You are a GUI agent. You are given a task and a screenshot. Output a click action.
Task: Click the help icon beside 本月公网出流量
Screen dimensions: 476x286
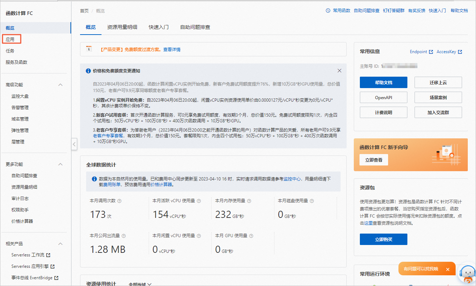pyautogui.click(x=124, y=236)
